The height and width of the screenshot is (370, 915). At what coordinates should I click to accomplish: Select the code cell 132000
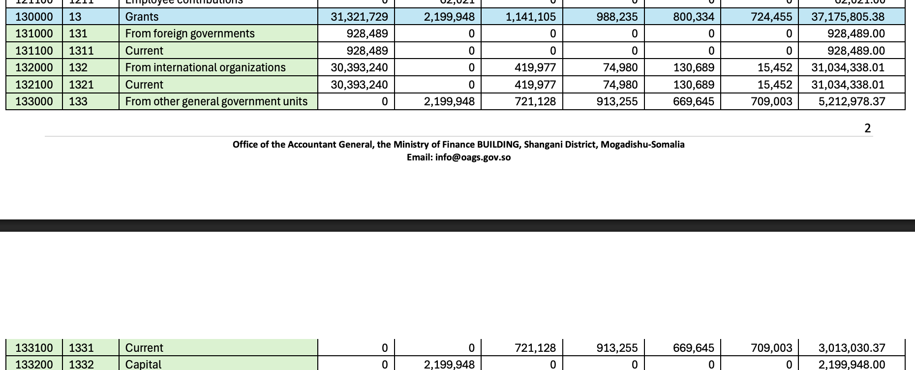coord(34,67)
